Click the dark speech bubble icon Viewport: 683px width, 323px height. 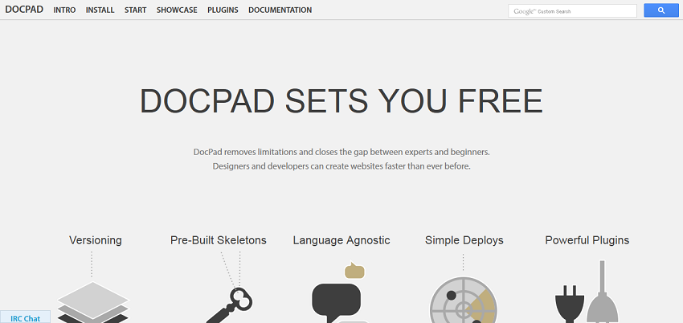point(336,303)
